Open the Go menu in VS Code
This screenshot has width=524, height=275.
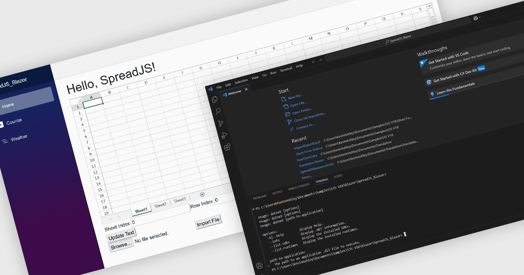coord(265,75)
